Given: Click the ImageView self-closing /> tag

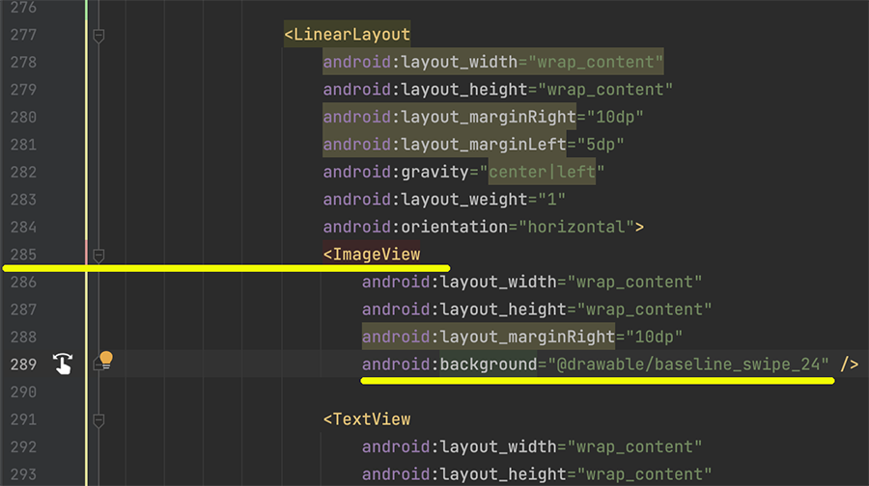Looking at the screenshot, I should (x=849, y=364).
